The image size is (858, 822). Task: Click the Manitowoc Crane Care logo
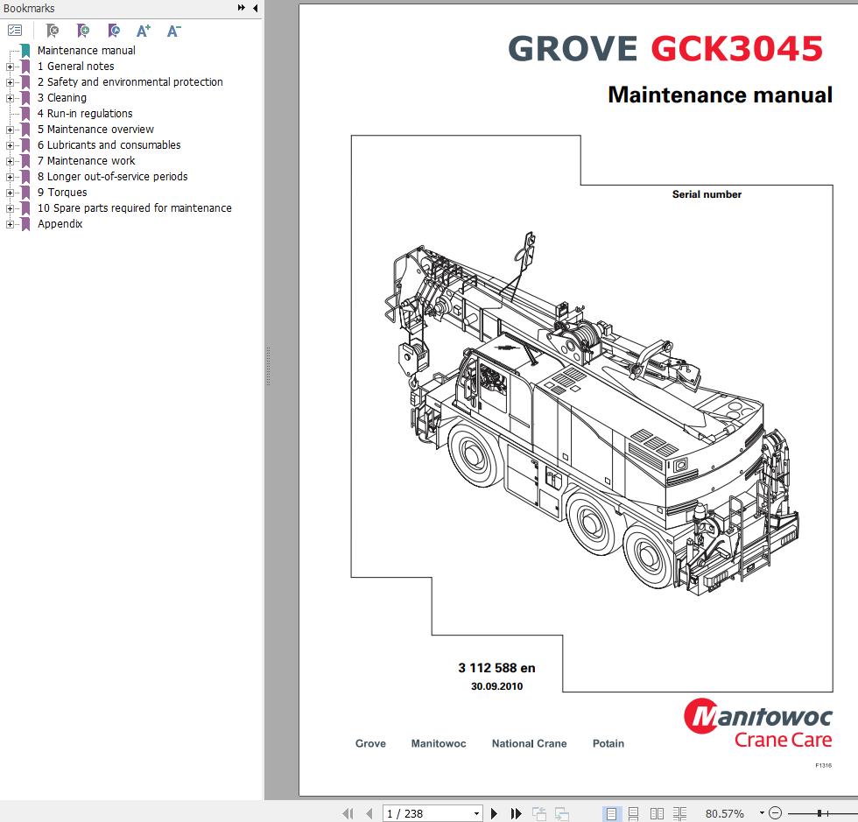tap(758, 723)
